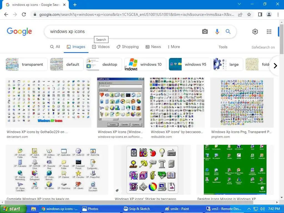Screen dimensions: 284x213
Task: Open the Google apps grid
Action: (269, 32)
